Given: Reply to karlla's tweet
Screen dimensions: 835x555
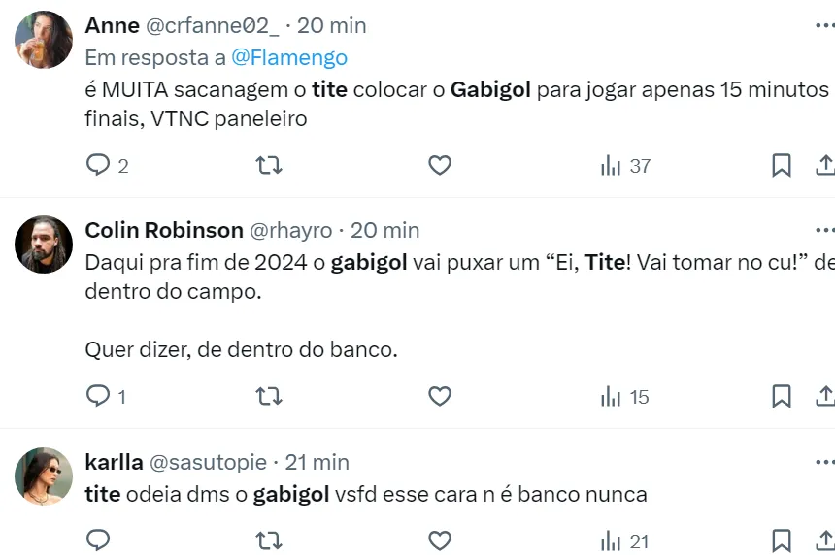Looking at the screenshot, I should pyautogui.click(x=99, y=540).
